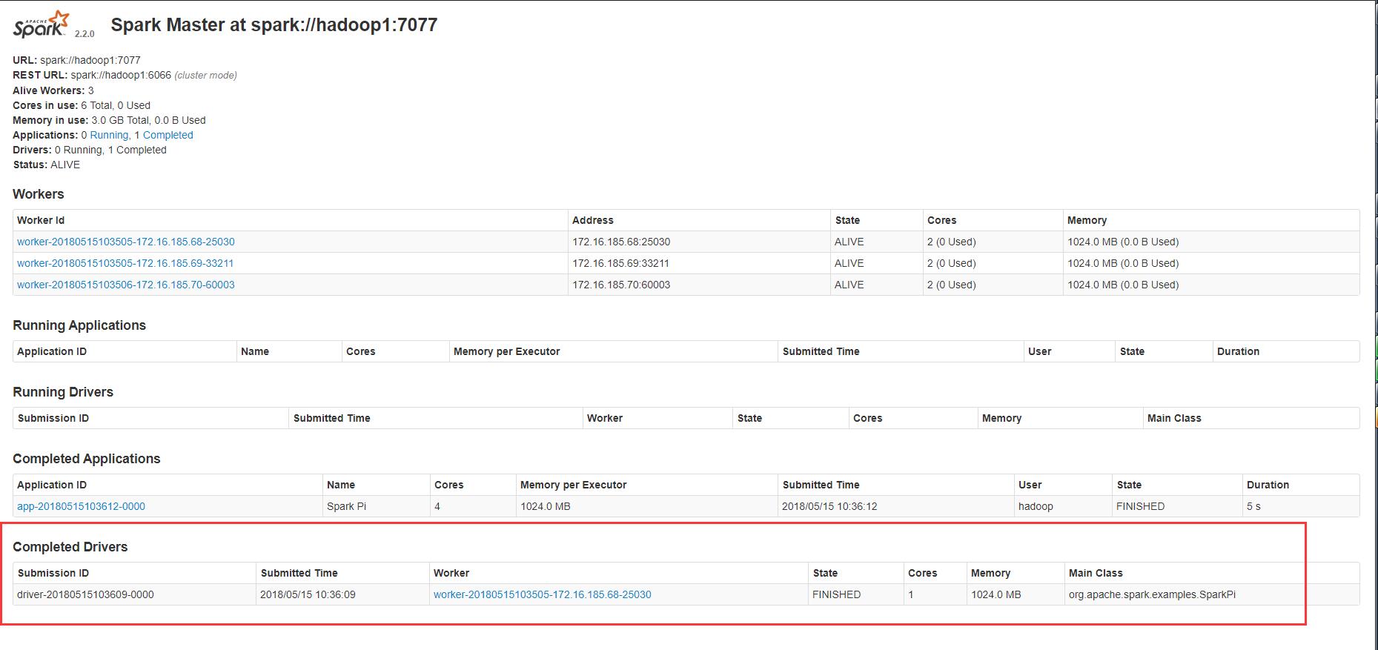Open worker link in Completed Drivers table

point(543,594)
